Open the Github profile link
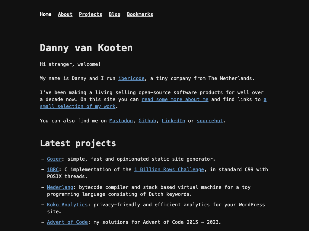This screenshot has width=309, height=231. click(x=147, y=121)
